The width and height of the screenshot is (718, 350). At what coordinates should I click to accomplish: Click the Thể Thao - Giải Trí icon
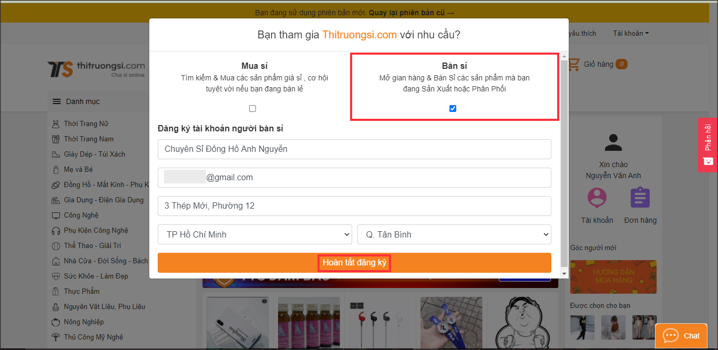tap(56, 246)
